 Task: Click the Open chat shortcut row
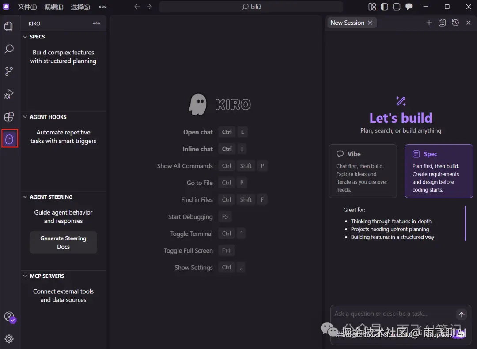[215, 132]
